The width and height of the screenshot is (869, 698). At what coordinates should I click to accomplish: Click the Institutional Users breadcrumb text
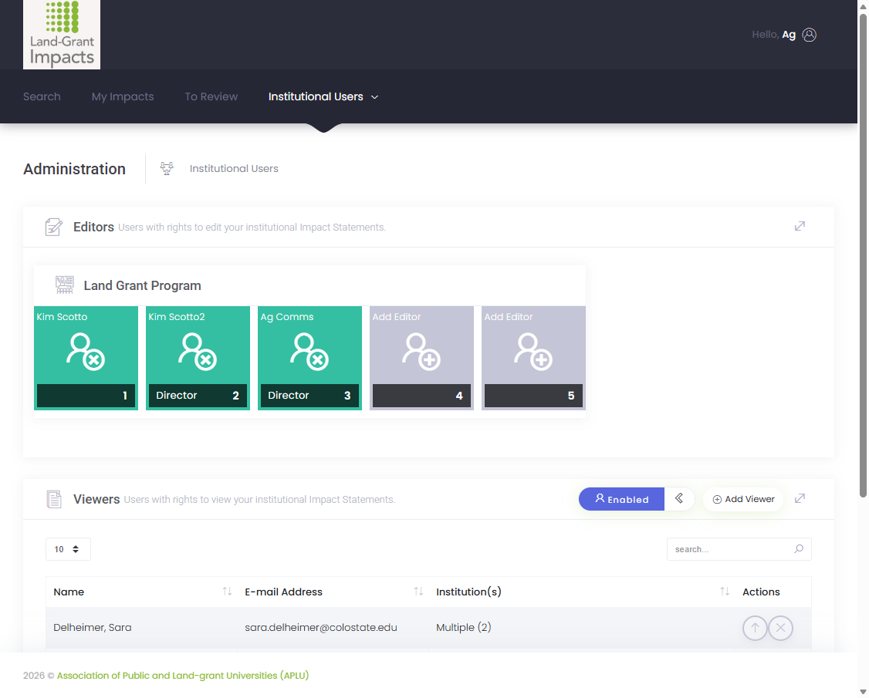click(x=234, y=168)
